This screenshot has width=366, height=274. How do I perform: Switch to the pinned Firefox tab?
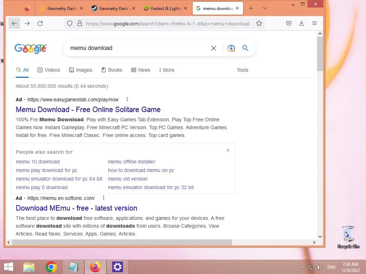tap(27, 9)
